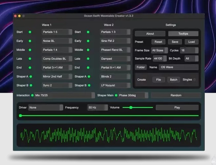This screenshot has width=216, height=165.
Task: Open the Sync 2 shaper dropdown
Action: [57, 85]
